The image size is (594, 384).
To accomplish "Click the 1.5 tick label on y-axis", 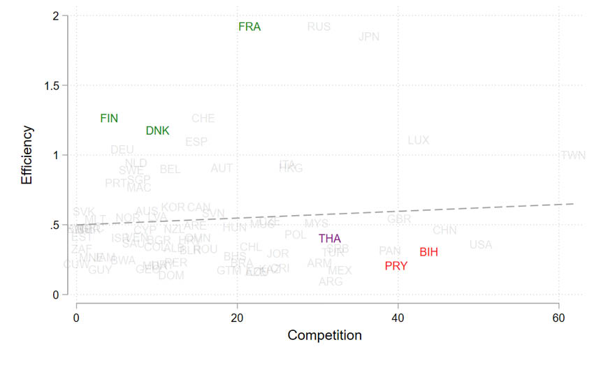I will 50,85.
